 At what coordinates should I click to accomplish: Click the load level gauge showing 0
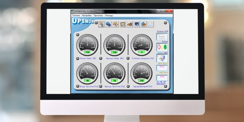(142, 45)
